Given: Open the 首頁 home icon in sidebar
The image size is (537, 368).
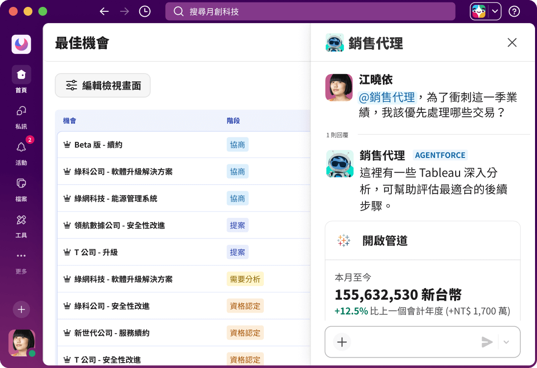Looking at the screenshot, I should 21,75.
